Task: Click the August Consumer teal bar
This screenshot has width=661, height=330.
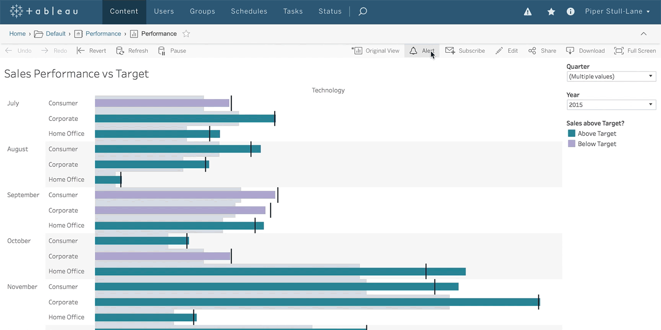Action: (x=178, y=149)
